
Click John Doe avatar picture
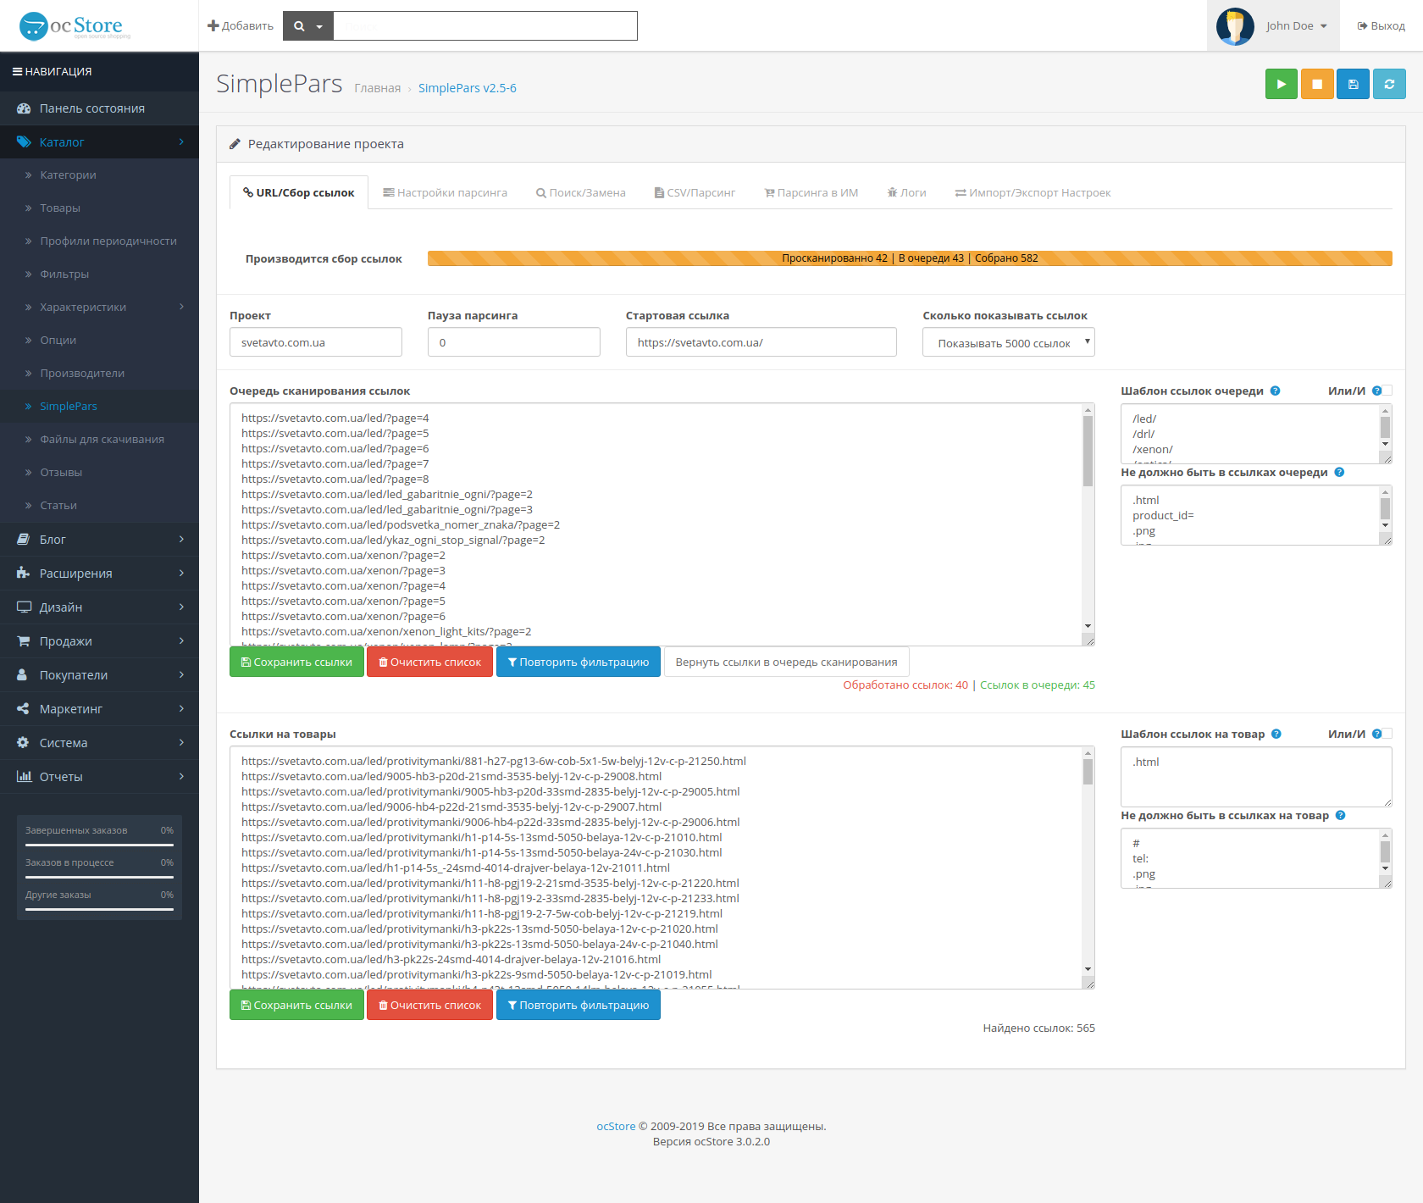(x=1235, y=26)
